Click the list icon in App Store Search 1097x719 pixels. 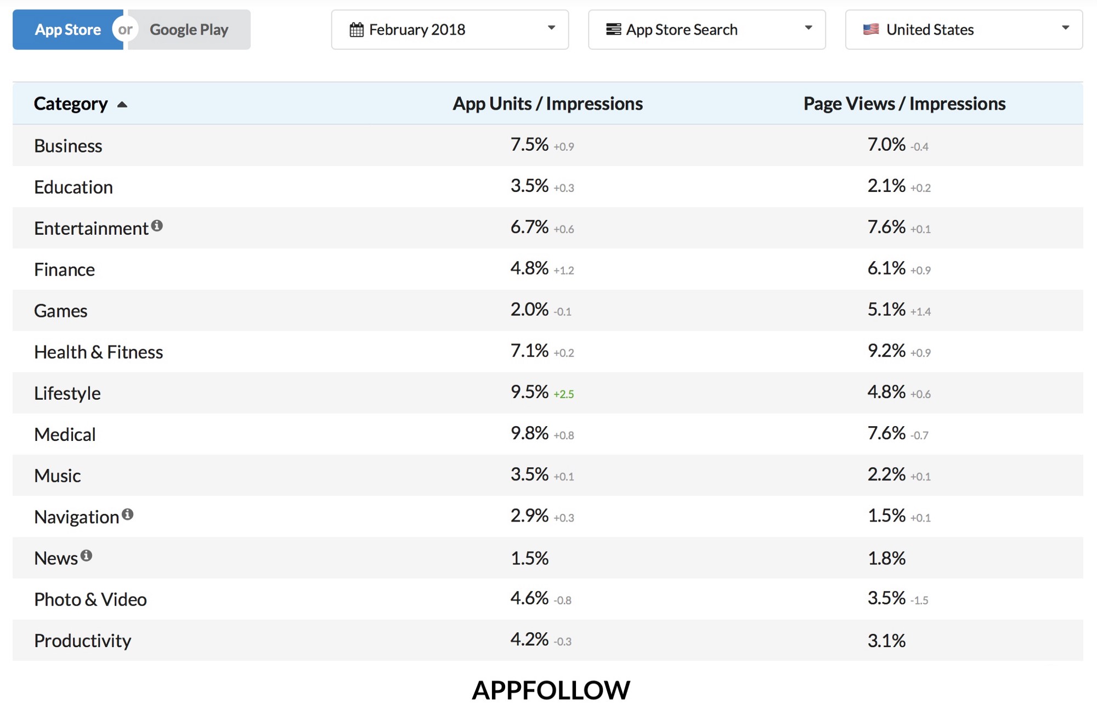613,29
